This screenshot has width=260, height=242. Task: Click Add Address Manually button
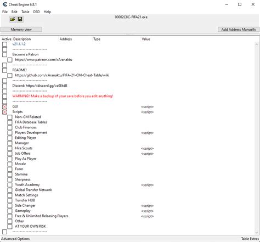tap(239, 30)
